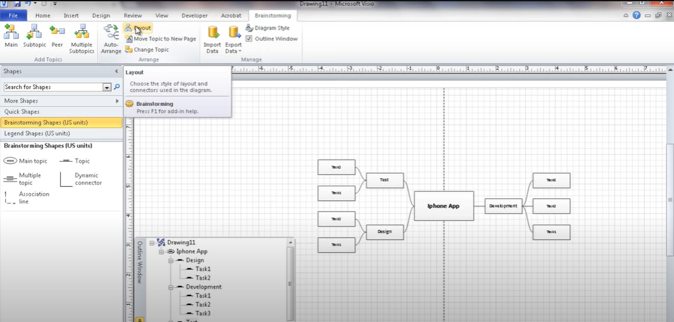The image size is (674, 322).
Task: Pick the Topic stencil shape
Action: 75,161
